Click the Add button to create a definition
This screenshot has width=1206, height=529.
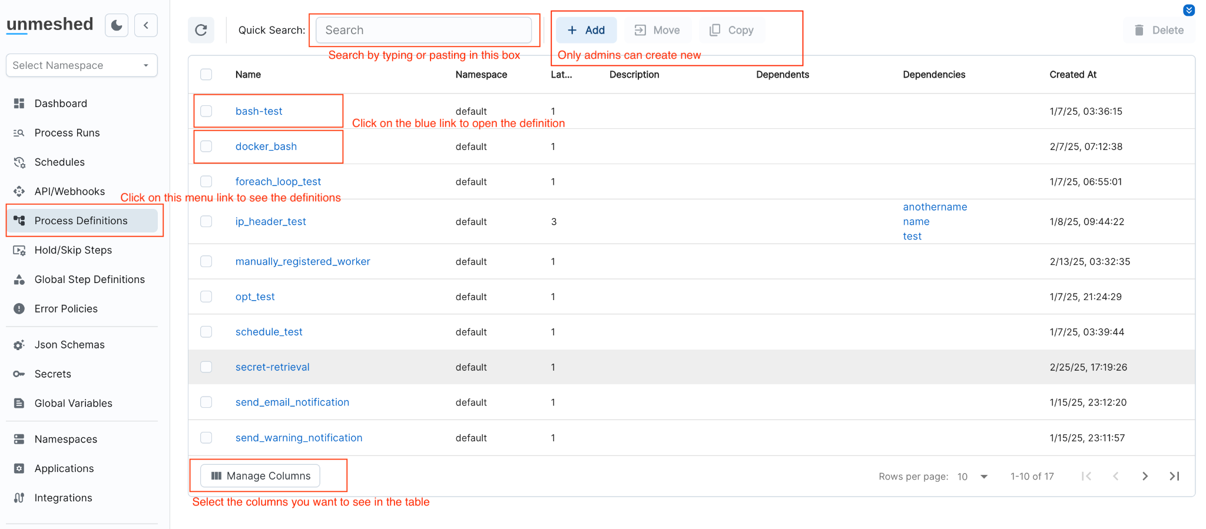586,30
